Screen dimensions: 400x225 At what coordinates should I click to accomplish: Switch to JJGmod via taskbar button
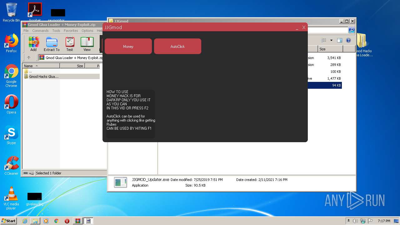coord(88,221)
